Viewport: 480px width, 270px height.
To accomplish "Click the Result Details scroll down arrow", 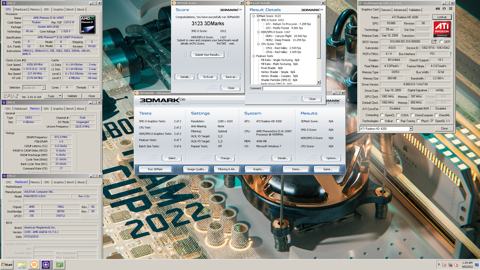I will [x=318, y=82].
